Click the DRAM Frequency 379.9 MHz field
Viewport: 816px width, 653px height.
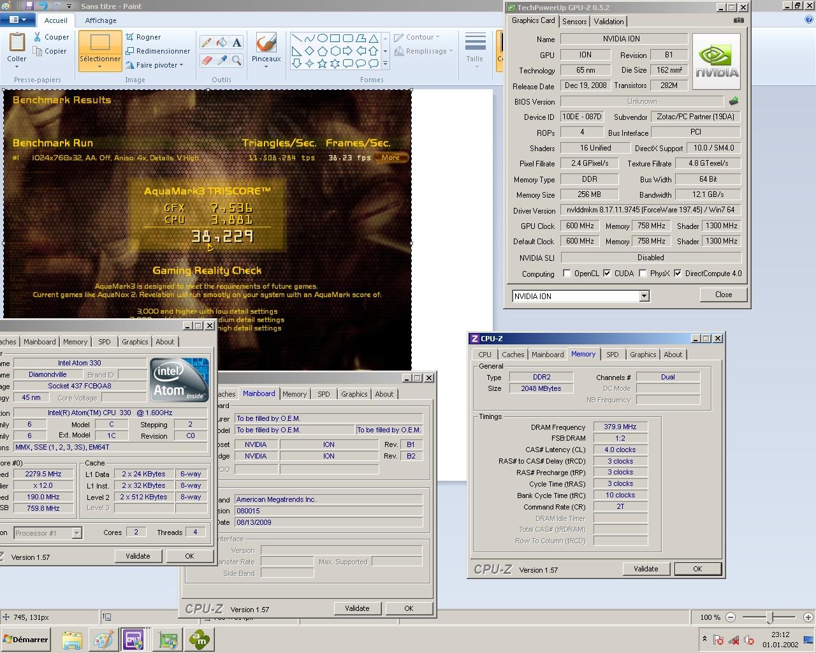click(620, 427)
